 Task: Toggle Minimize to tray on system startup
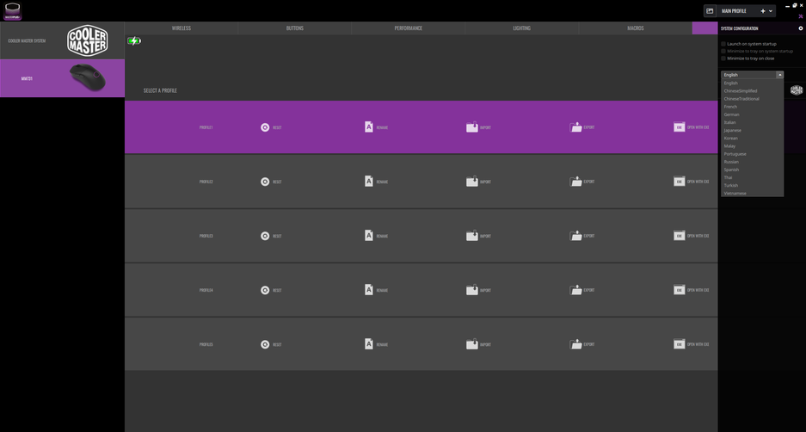pos(723,51)
